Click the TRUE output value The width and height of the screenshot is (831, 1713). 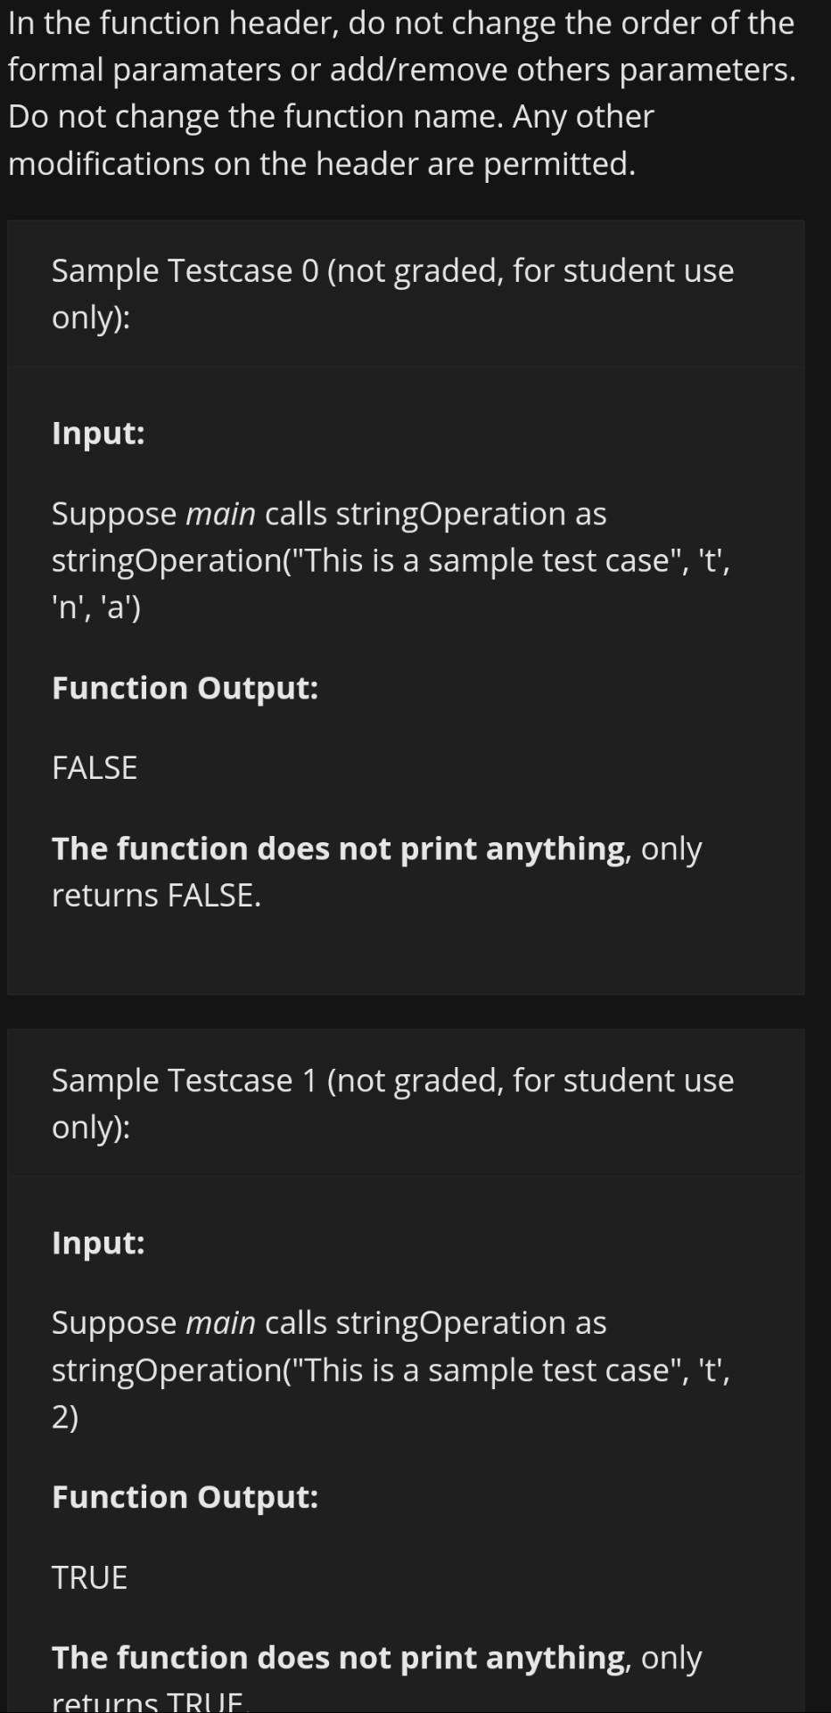click(89, 1577)
